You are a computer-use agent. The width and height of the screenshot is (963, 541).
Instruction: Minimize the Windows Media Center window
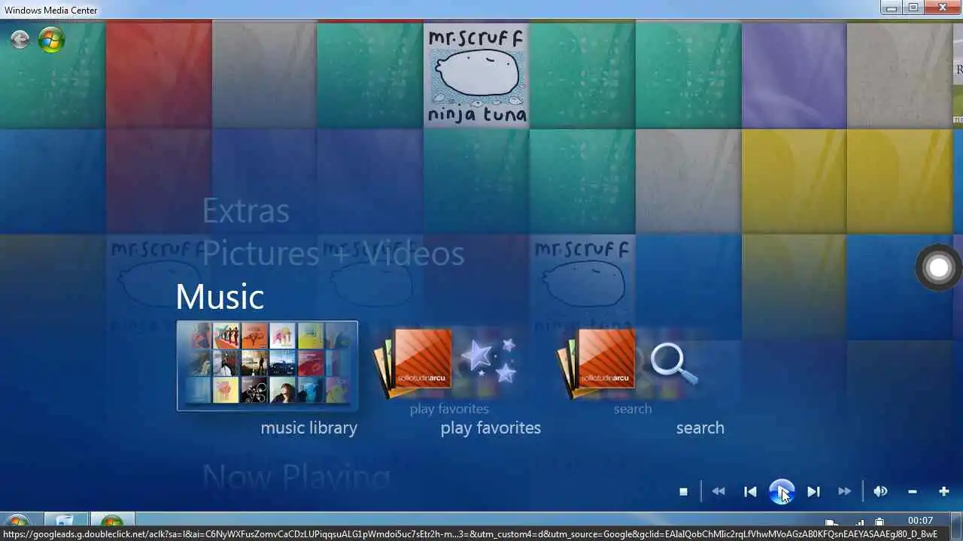(891, 8)
